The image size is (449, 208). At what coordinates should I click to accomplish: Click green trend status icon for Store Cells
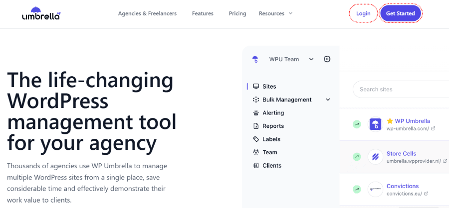(x=357, y=157)
